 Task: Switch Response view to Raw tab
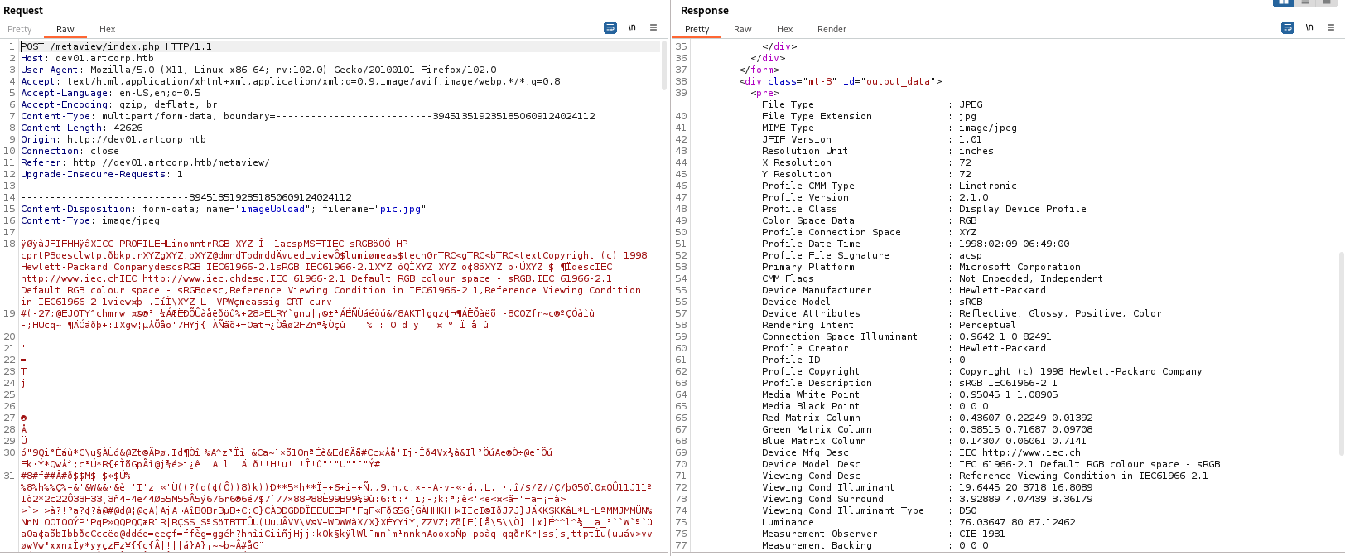(743, 29)
